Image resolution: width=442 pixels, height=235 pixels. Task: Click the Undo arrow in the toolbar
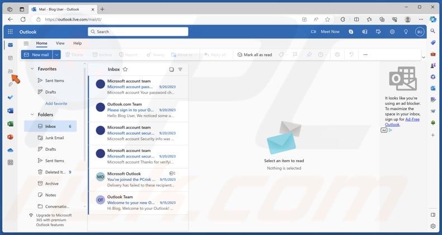[x=351, y=55]
